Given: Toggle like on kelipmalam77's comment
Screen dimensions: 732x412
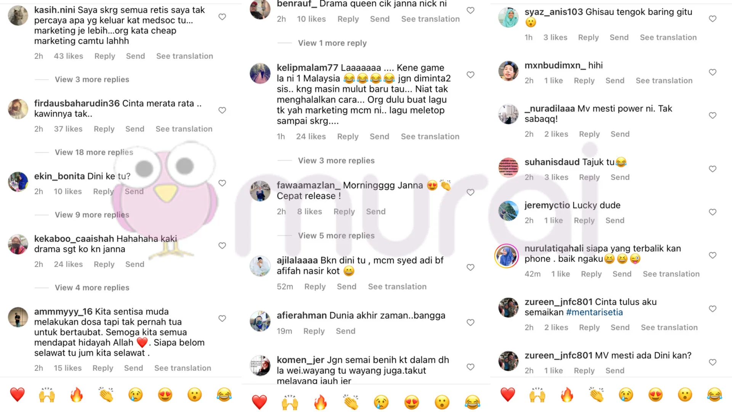Looking at the screenshot, I should coord(470,75).
